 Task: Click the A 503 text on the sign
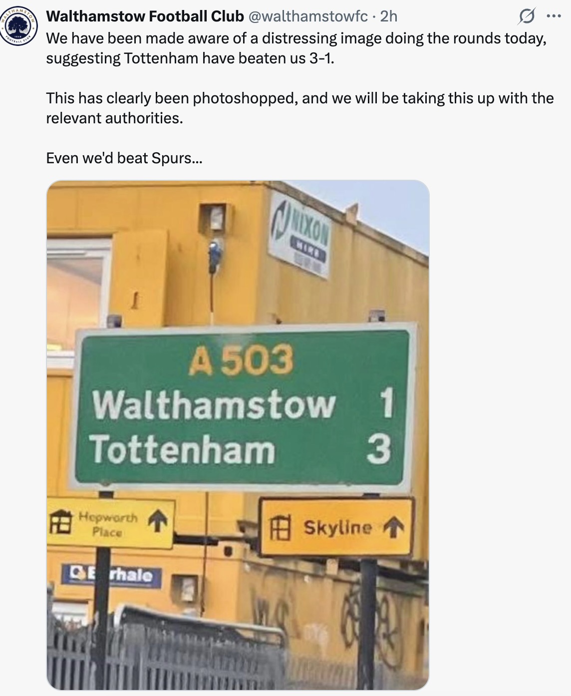[240, 359]
